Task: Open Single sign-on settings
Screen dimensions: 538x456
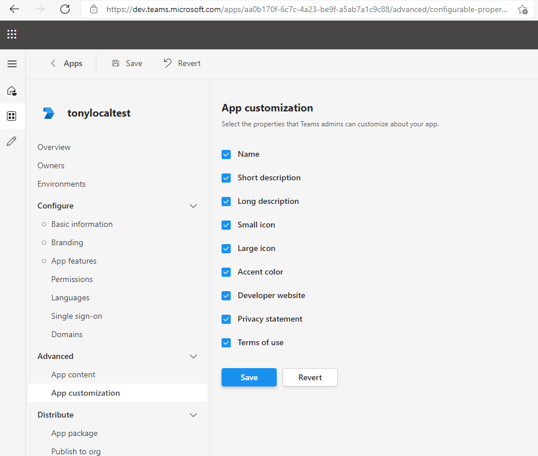Action: click(x=77, y=316)
